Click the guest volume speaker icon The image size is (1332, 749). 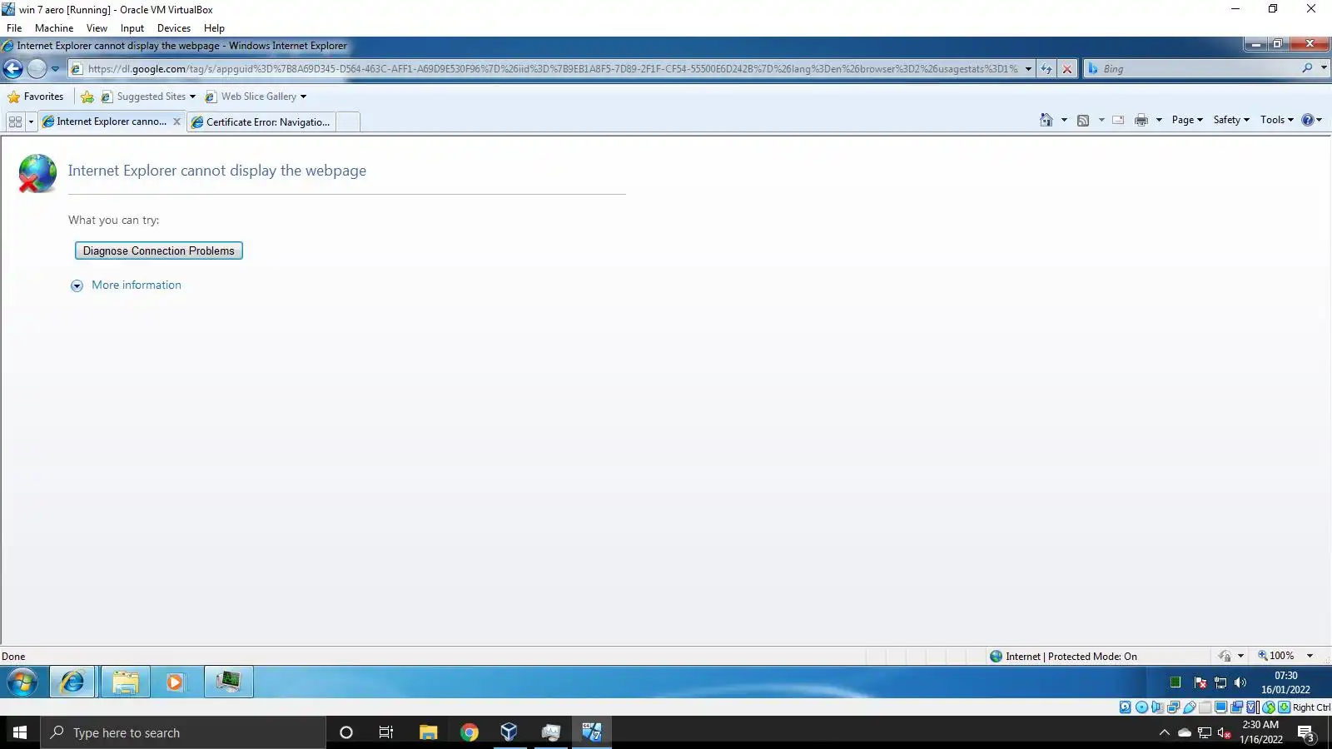tap(1240, 682)
